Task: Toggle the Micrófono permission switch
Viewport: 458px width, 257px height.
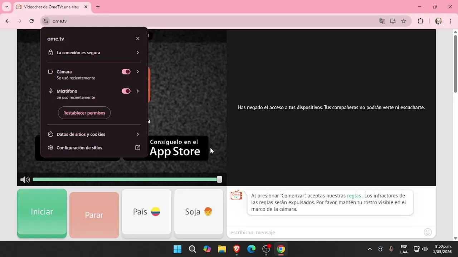Action: [126, 91]
